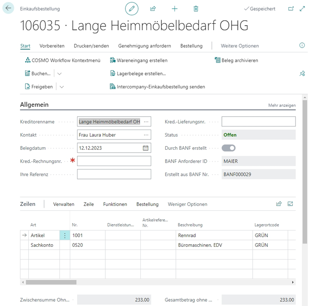322x306 pixels.
Task: Open the Genehmigung anfordern menu
Action: pyautogui.click(x=144, y=46)
